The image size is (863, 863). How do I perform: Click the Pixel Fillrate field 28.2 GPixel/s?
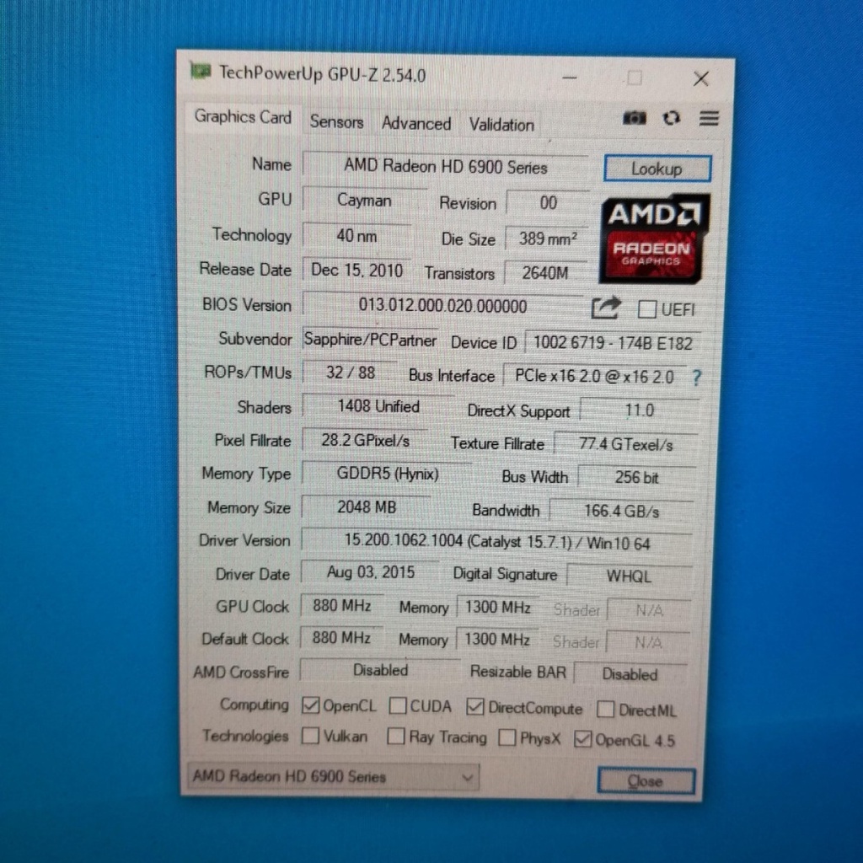click(x=366, y=440)
